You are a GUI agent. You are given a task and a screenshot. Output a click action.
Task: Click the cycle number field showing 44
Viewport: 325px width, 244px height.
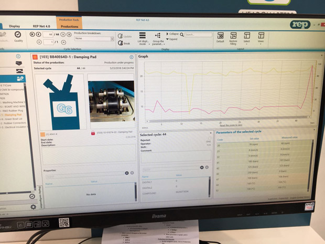click(x=48, y=35)
